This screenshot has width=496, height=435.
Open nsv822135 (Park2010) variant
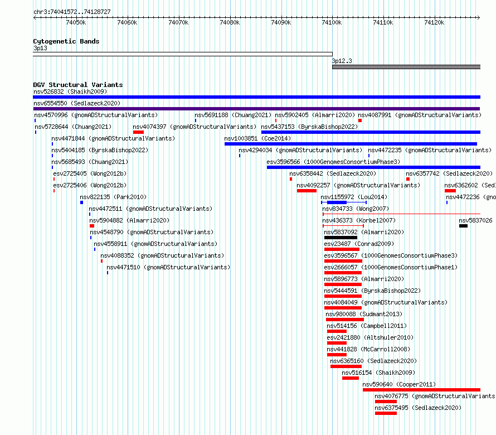click(x=113, y=197)
